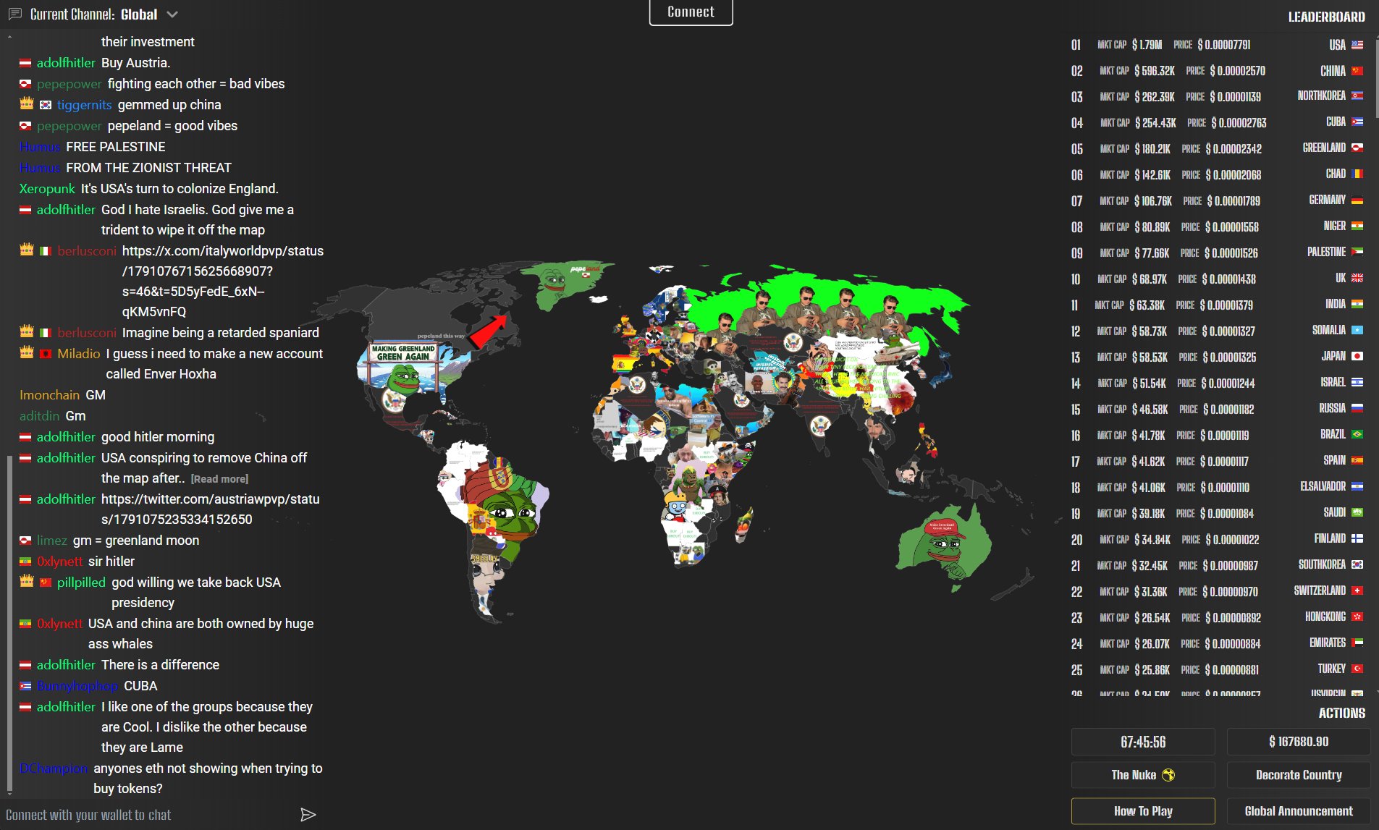The height and width of the screenshot is (830, 1379).
Task: Click the Niger flag in the leaderboard
Action: tap(1357, 226)
